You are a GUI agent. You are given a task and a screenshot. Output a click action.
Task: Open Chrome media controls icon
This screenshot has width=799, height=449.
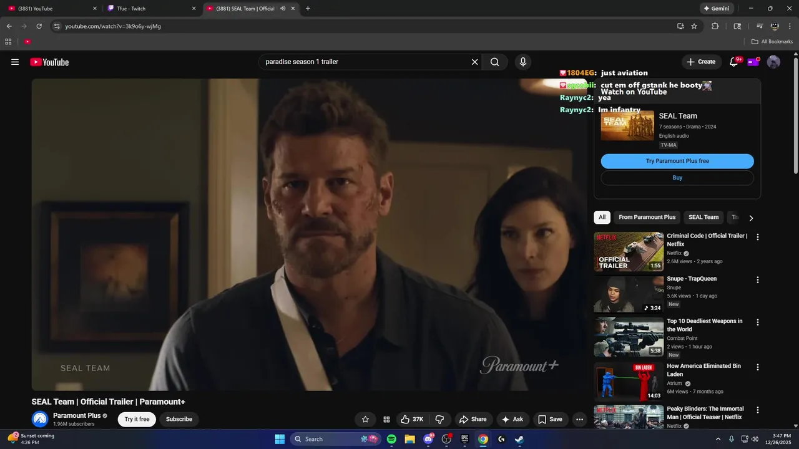tap(760, 26)
